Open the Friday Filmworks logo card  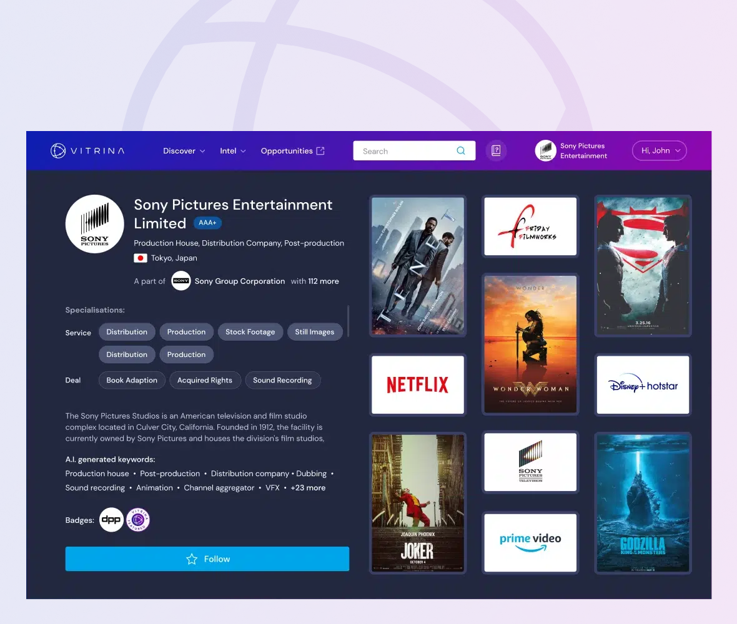[x=530, y=227]
